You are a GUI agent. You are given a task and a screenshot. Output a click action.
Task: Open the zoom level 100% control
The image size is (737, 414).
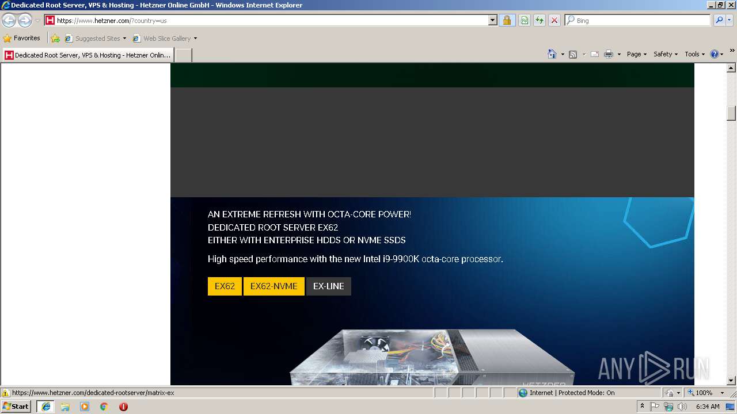pyautogui.click(x=700, y=393)
